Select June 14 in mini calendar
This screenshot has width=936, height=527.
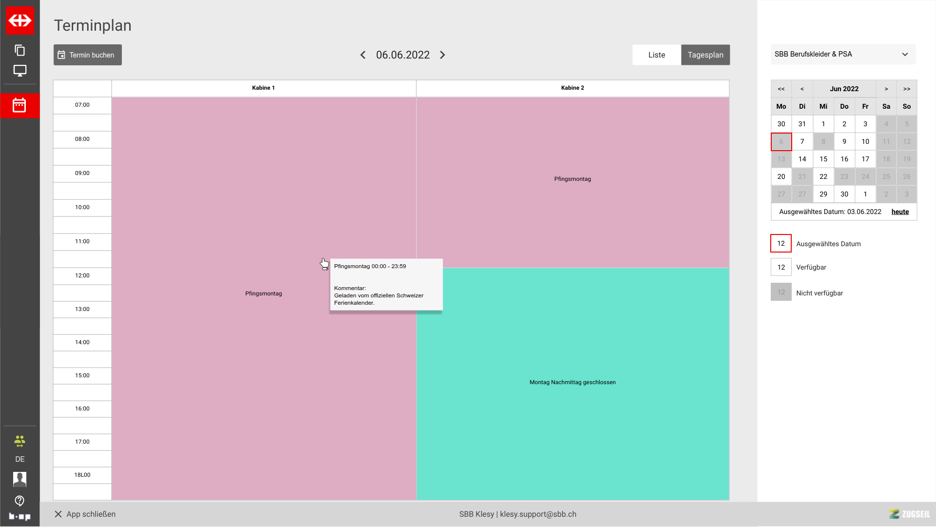(802, 159)
